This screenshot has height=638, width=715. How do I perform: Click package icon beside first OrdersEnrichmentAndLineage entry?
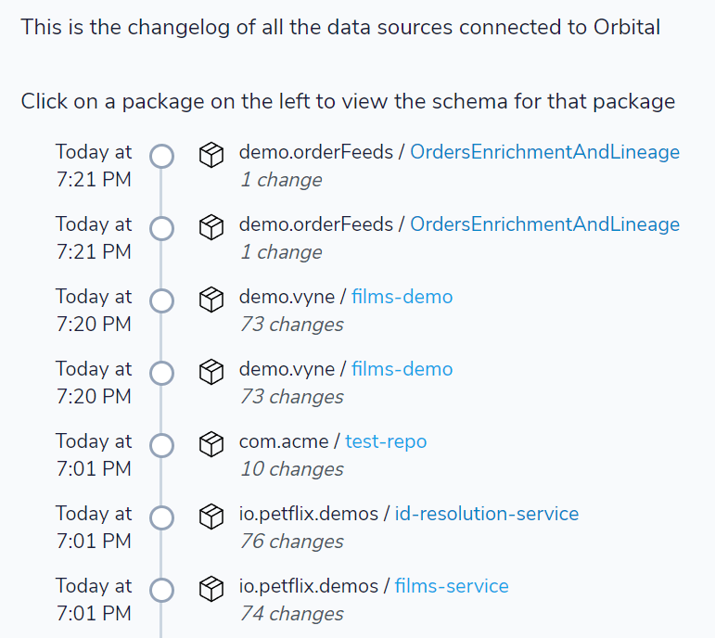coord(211,155)
